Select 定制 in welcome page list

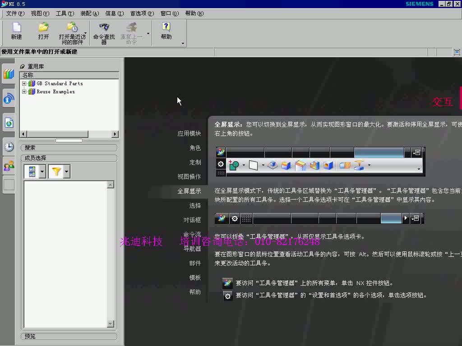(x=195, y=162)
